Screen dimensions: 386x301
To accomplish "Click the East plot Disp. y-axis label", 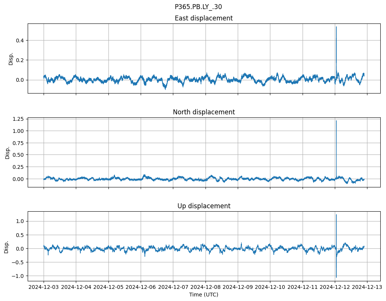I will click(x=11, y=58).
